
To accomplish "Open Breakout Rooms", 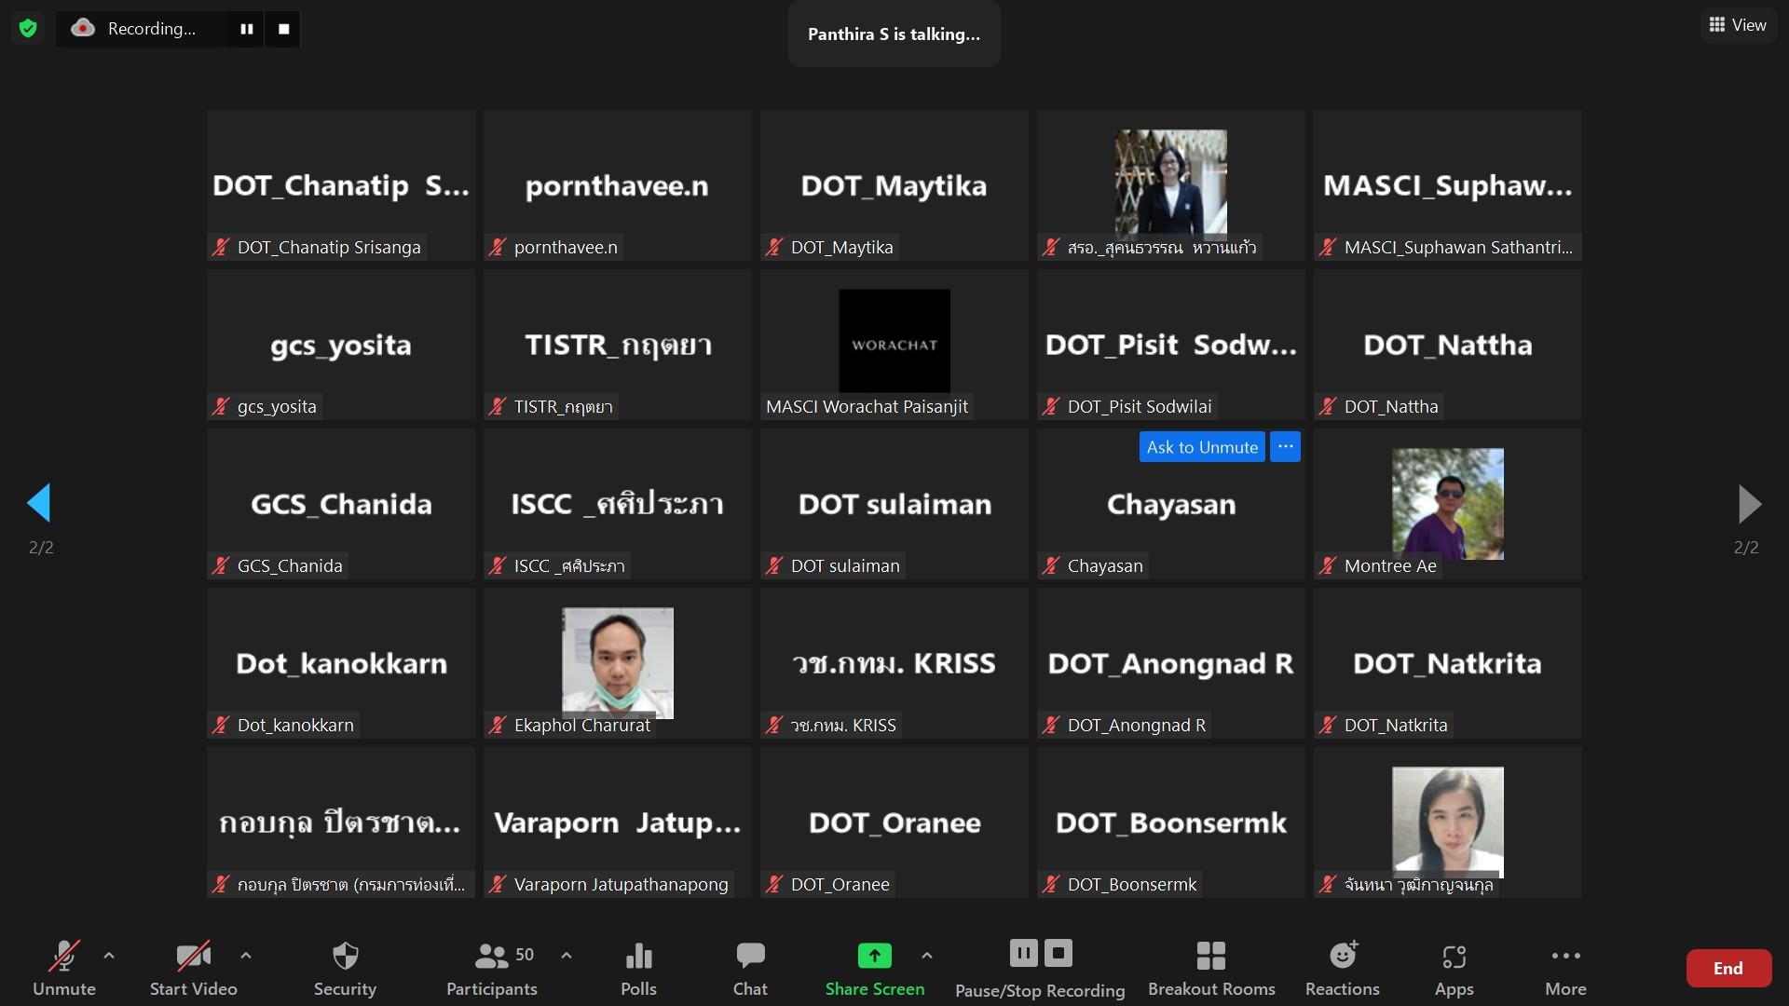I will click(1210, 969).
